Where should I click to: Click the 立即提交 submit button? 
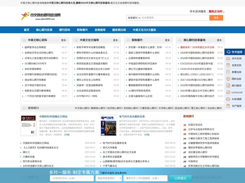[x=180, y=178]
